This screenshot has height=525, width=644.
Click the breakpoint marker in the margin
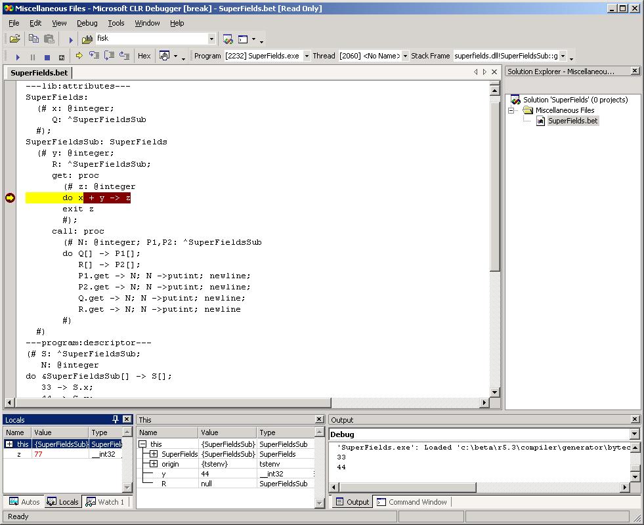click(10, 198)
